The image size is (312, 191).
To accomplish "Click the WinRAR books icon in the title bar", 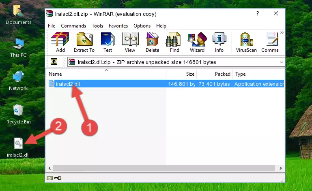I will click(49, 14).
